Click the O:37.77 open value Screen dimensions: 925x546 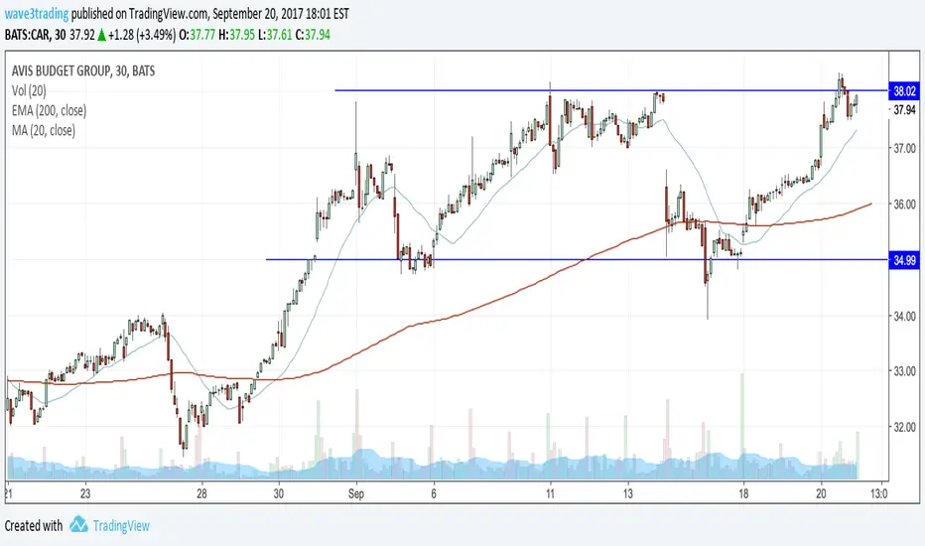pyautogui.click(x=198, y=35)
